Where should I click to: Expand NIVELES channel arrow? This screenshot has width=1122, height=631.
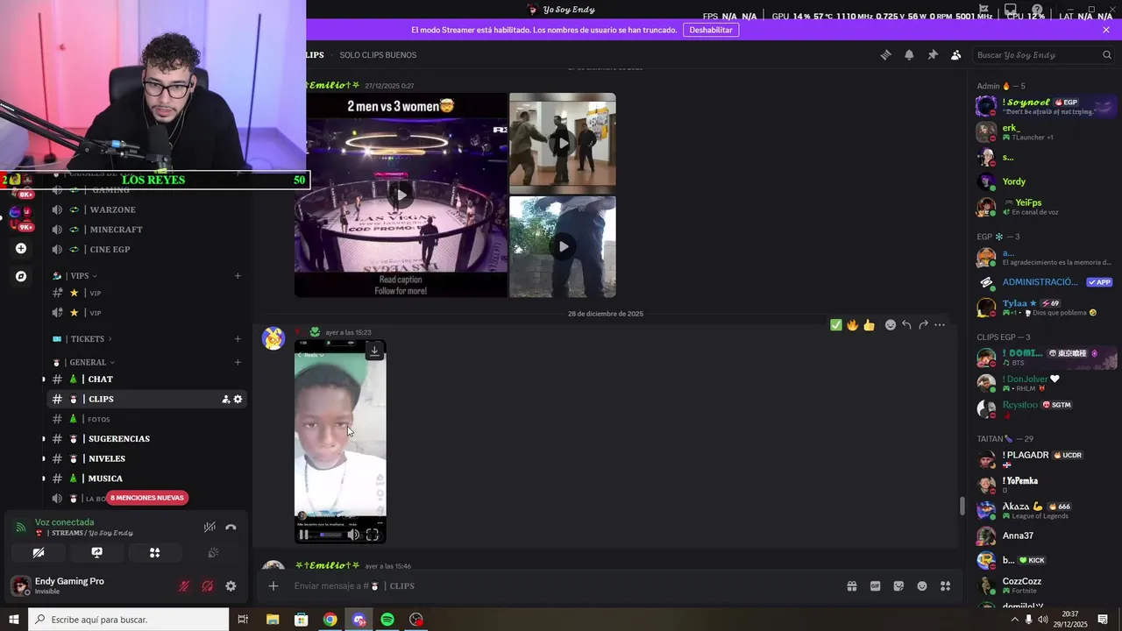44,458
